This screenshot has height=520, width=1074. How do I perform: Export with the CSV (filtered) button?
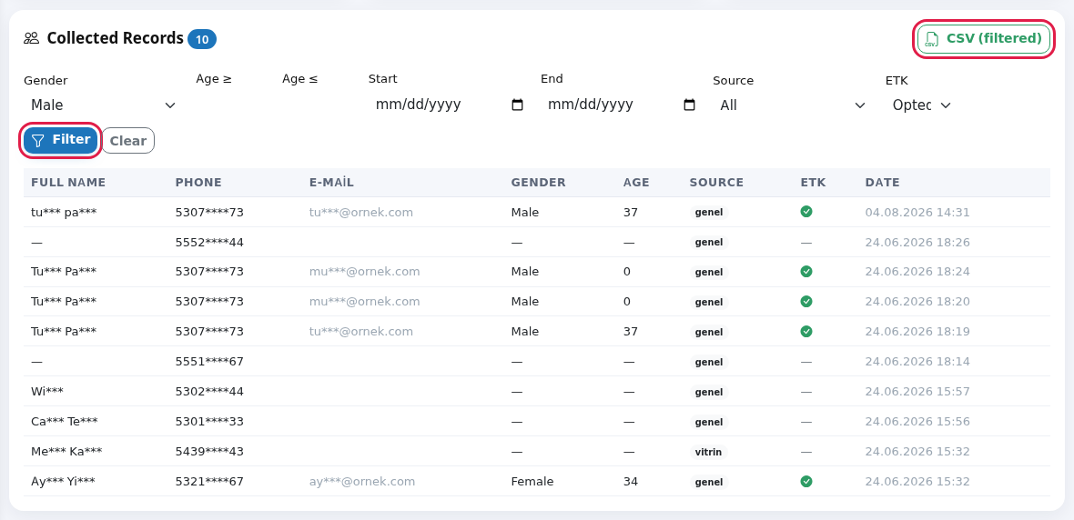[x=984, y=39]
